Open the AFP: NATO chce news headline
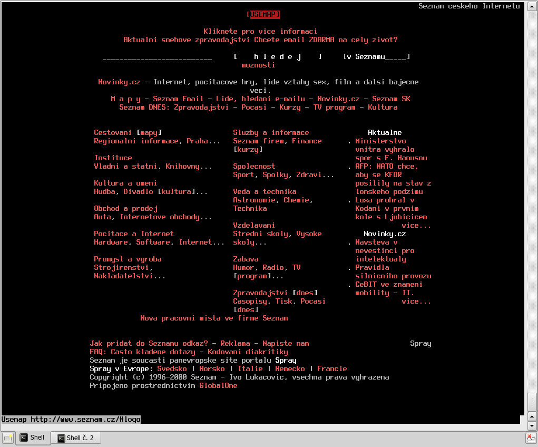Image resolution: width=538 pixels, height=447 pixels. point(393,179)
